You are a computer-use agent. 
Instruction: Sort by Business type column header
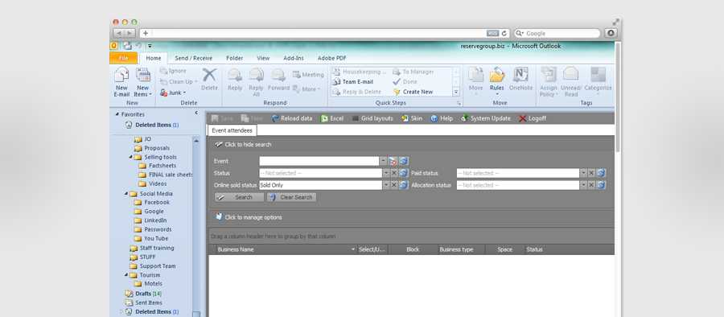pyautogui.click(x=461, y=249)
